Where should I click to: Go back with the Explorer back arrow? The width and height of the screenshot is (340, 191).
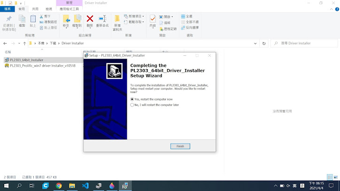point(5,43)
